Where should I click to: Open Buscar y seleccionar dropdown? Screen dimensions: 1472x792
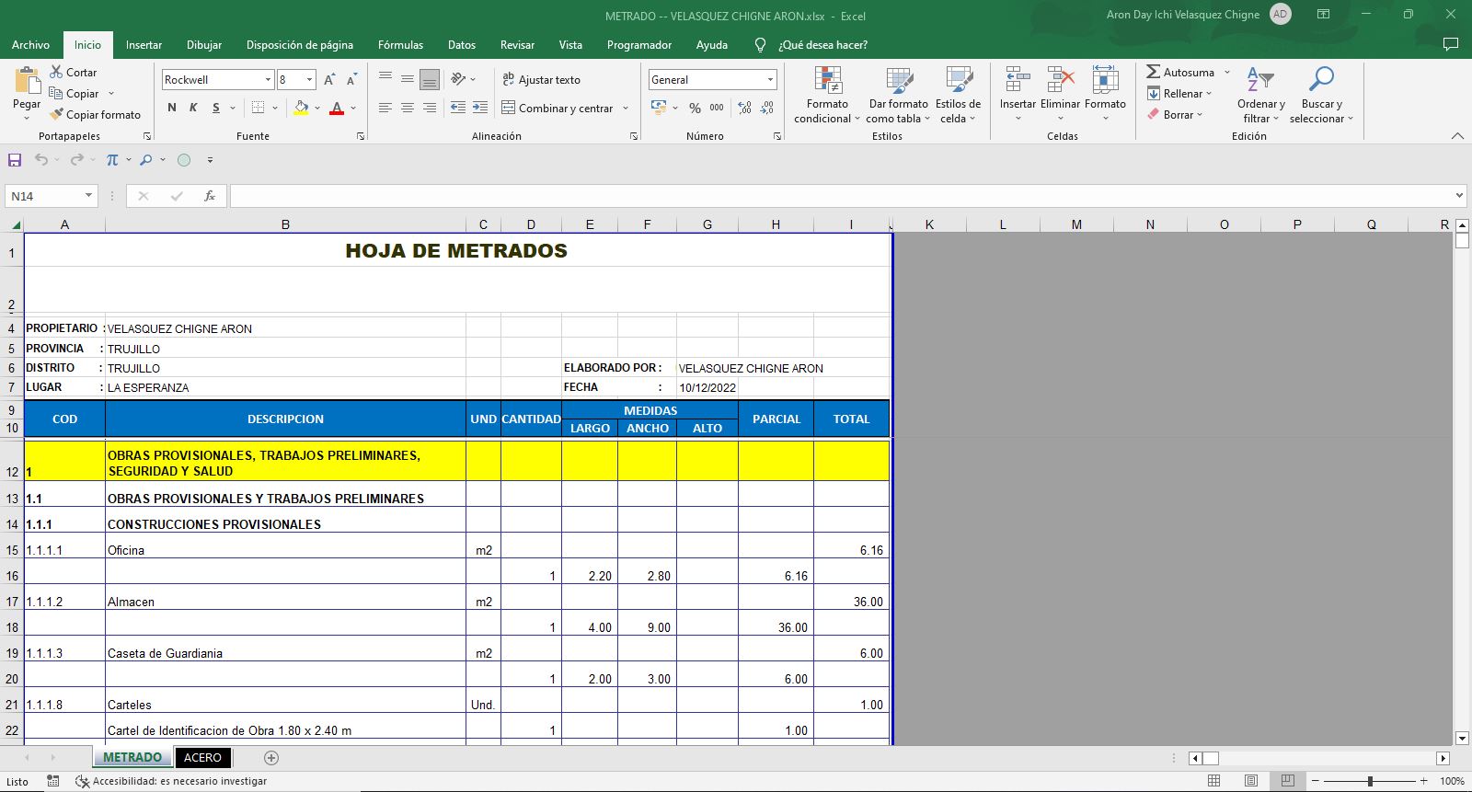pyautogui.click(x=1321, y=95)
